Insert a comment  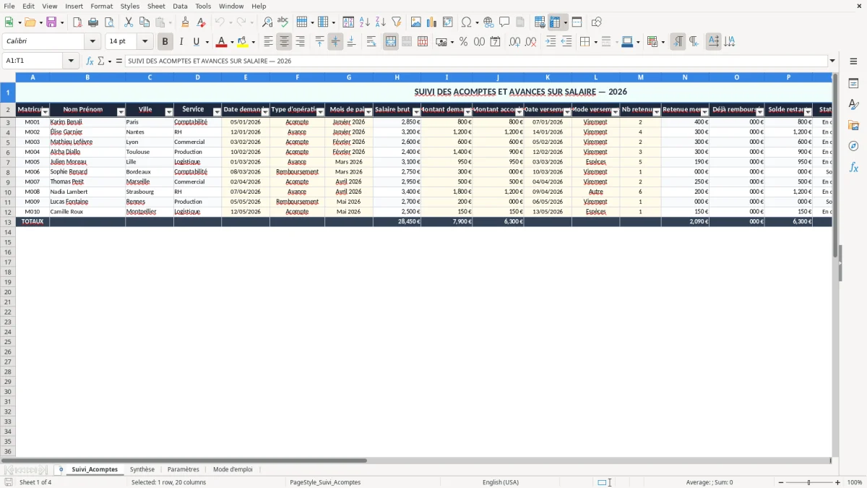tap(504, 22)
